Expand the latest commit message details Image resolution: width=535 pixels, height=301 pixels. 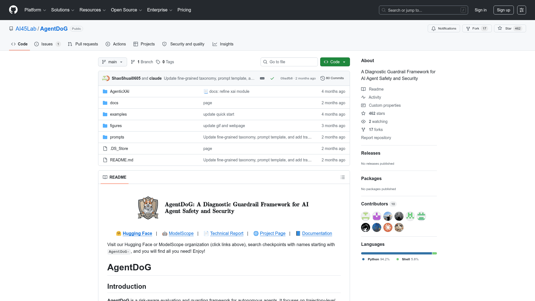(262, 78)
